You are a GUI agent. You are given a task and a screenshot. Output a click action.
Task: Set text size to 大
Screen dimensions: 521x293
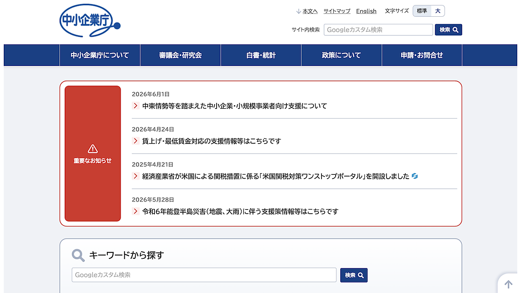(438, 11)
